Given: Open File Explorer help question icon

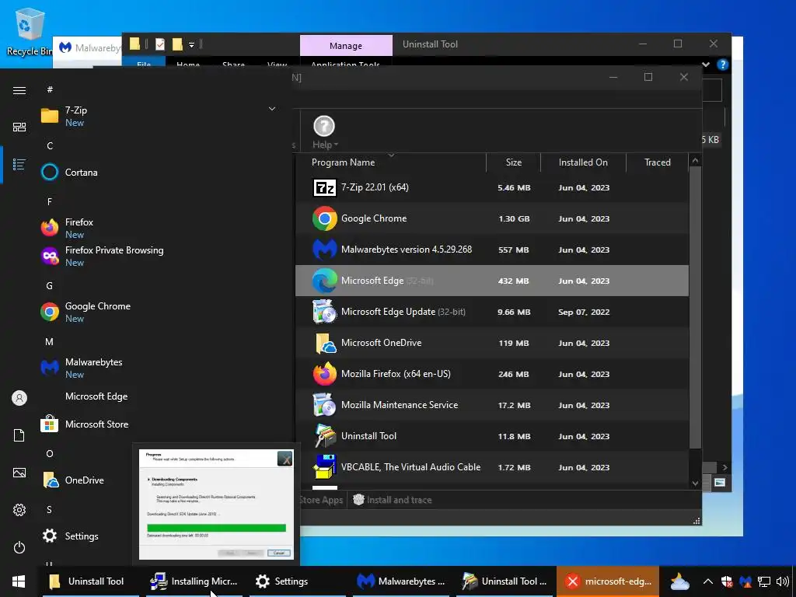Looking at the screenshot, I should 722,65.
